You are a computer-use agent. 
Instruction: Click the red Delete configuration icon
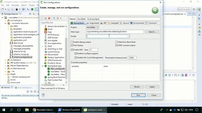(49, 18)
